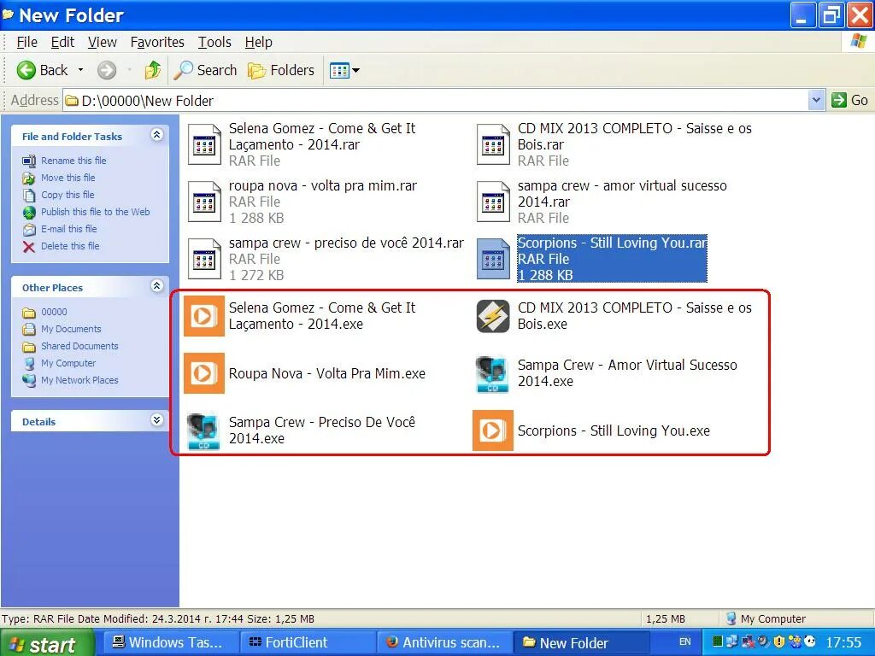Open the Favorites menu

(x=157, y=43)
